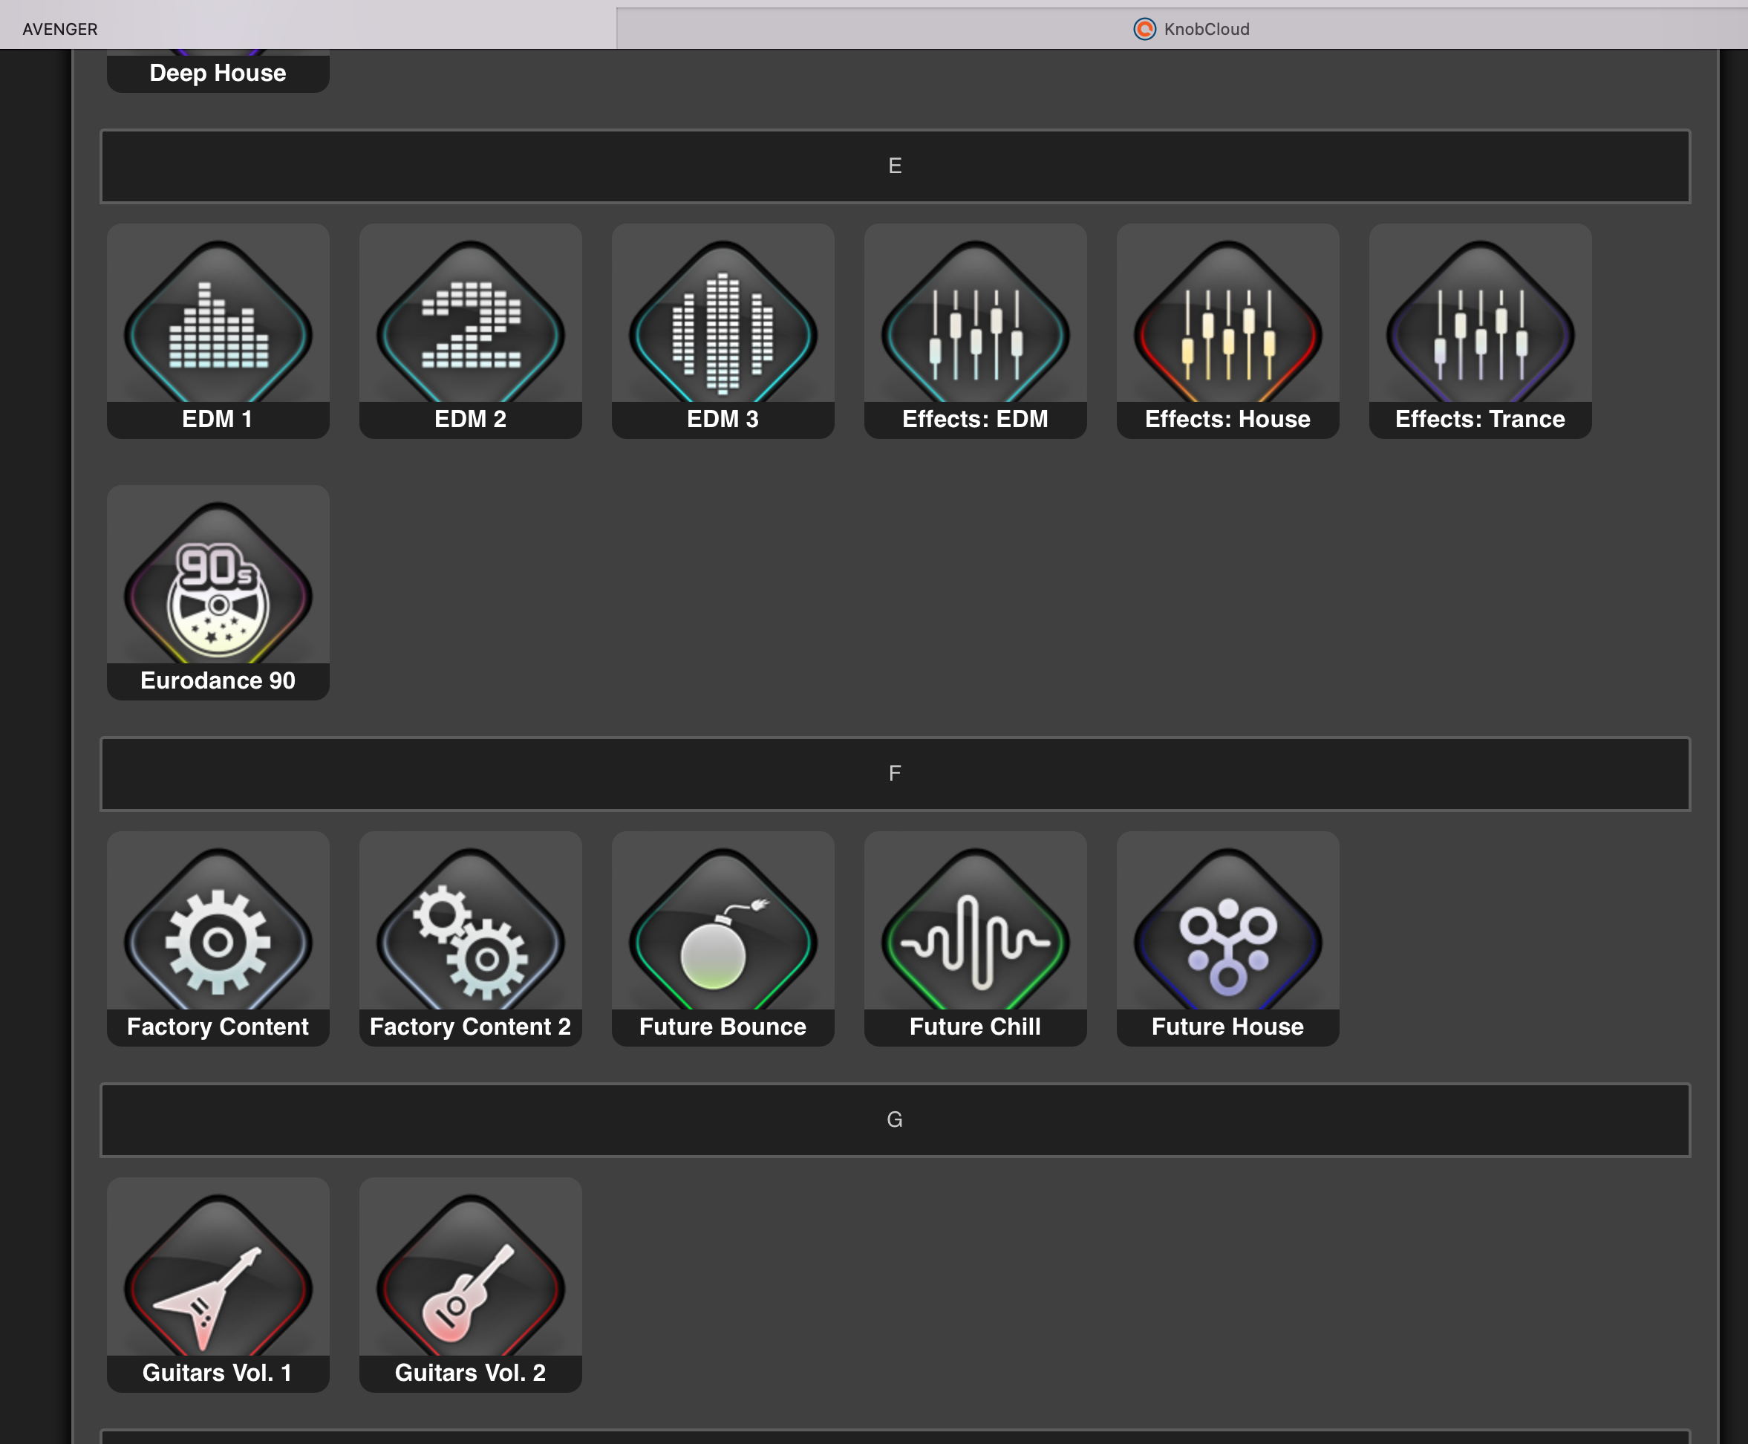Switch to the KnobCloud tab
Viewport: 1748px width, 1444px height.
click(1191, 29)
